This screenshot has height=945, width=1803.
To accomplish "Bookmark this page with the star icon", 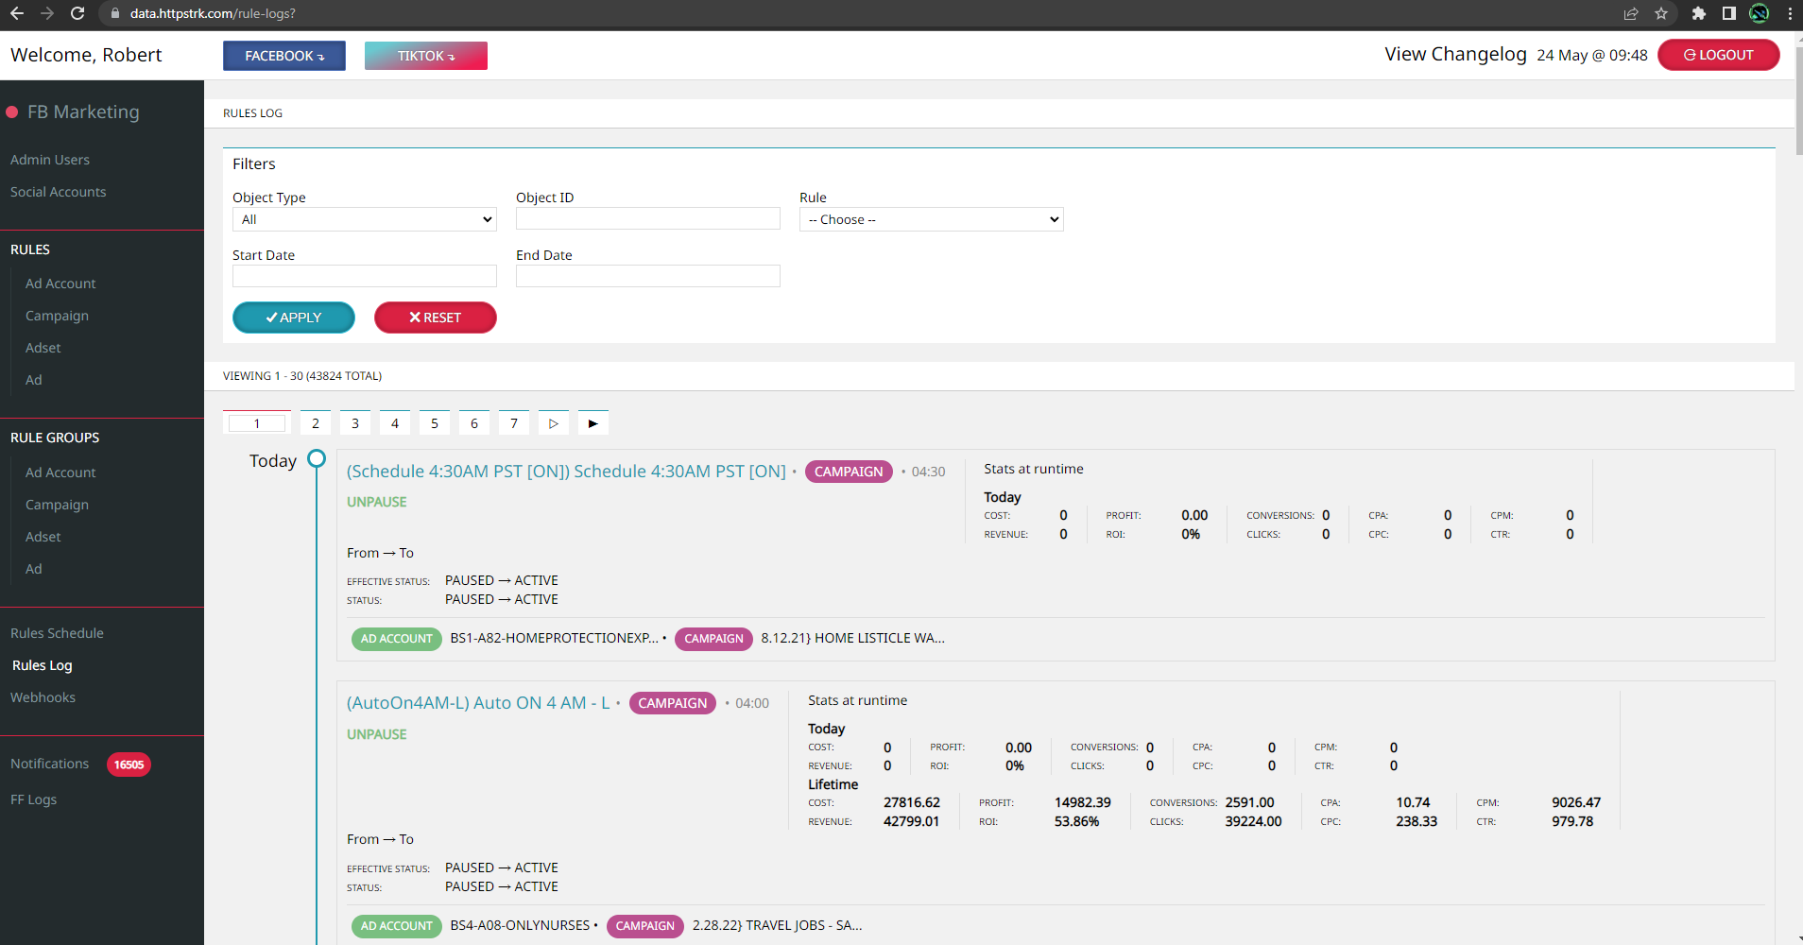I will pos(1661,13).
